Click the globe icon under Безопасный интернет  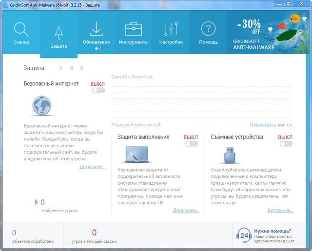click(42, 105)
